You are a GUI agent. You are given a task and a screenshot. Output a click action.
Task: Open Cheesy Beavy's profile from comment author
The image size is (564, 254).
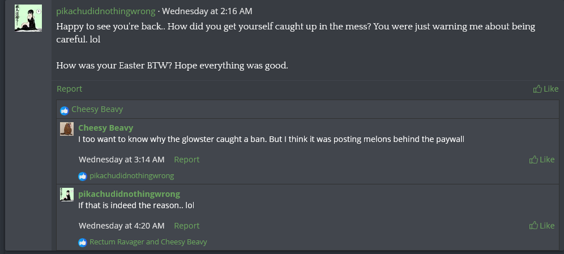click(106, 128)
